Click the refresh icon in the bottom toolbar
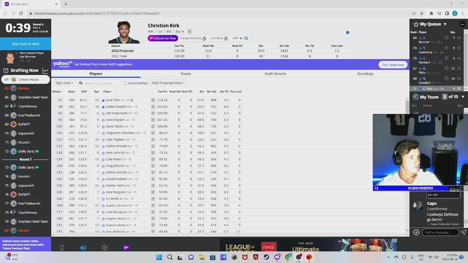 62,248
